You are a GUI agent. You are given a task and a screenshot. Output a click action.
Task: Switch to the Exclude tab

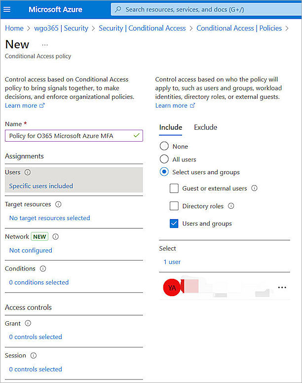click(x=205, y=127)
